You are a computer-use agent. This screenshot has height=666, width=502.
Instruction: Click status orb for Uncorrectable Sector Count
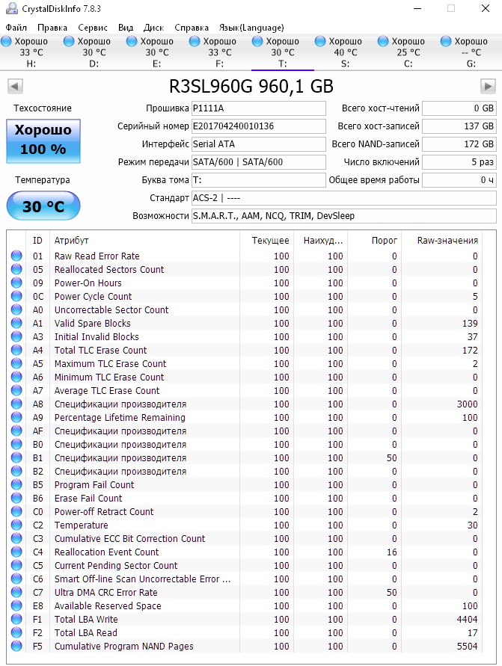pyautogui.click(x=16, y=309)
